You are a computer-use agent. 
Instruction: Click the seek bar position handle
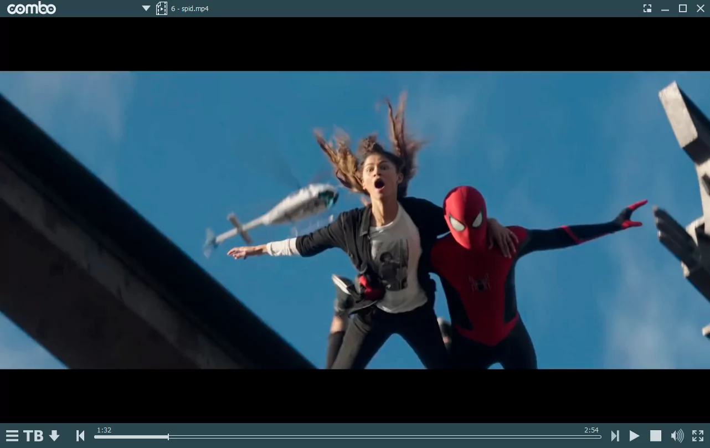[x=168, y=437]
